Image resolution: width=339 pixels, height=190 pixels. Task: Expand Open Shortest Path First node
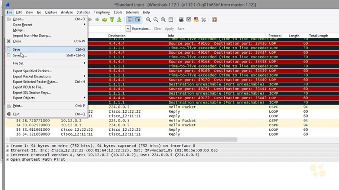click(7, 160)
